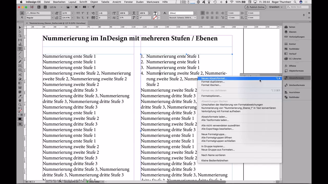Toggle underline formatting

point(87,13)
